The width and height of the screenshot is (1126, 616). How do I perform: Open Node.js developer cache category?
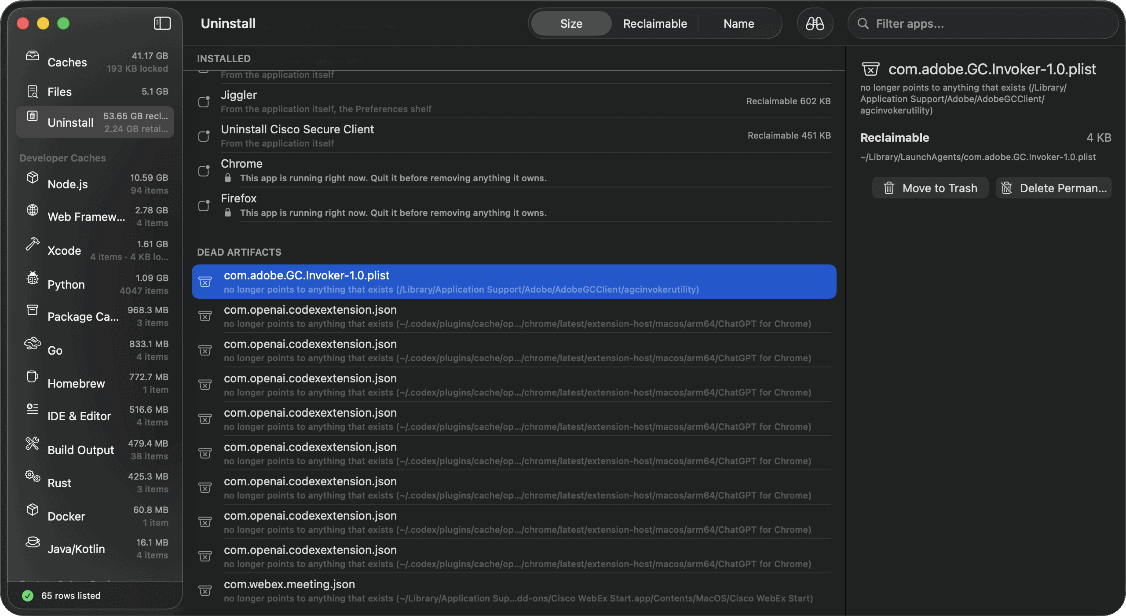(x=95, y=184)
